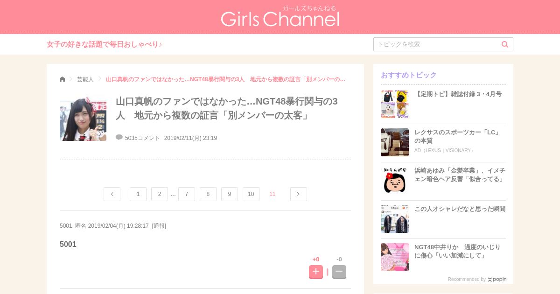Open the 雑誌付録 topic thumbnail
The image size is (560, 294).
395,104
